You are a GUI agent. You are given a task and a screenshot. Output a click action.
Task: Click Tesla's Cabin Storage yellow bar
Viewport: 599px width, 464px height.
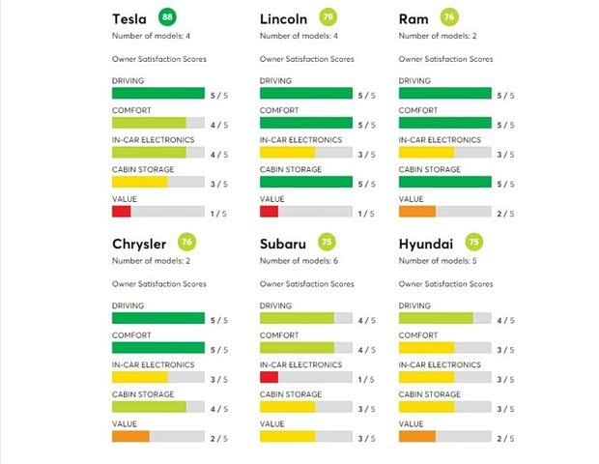pyautogui.click(x=140, y=182)
